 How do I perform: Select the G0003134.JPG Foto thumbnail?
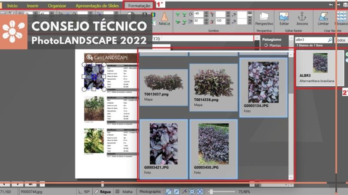264,88
